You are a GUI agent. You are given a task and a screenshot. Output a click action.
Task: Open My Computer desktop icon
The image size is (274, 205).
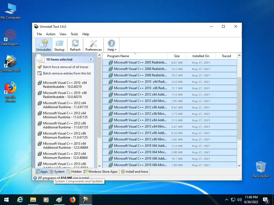pyautogui.click(x=10, y=11)
